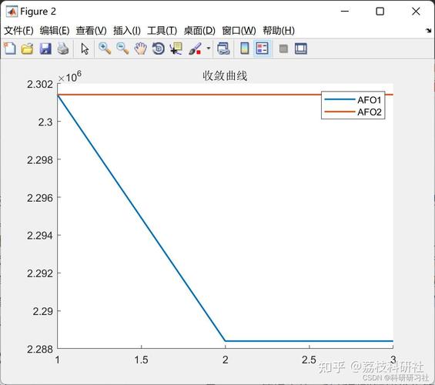The width and height of the screenshot is (435, 385).
Task: Open the 插入(I) menu
Action: click(127, 31)
